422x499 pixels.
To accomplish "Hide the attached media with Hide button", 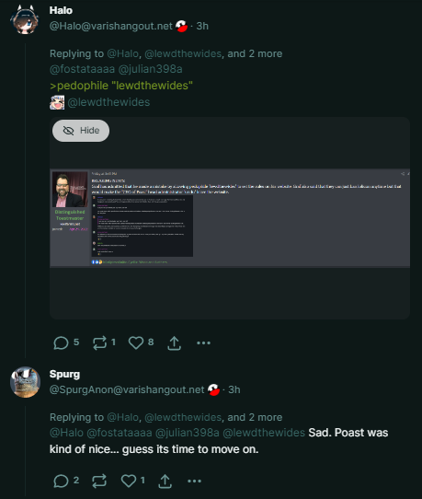I will [81, 131].
